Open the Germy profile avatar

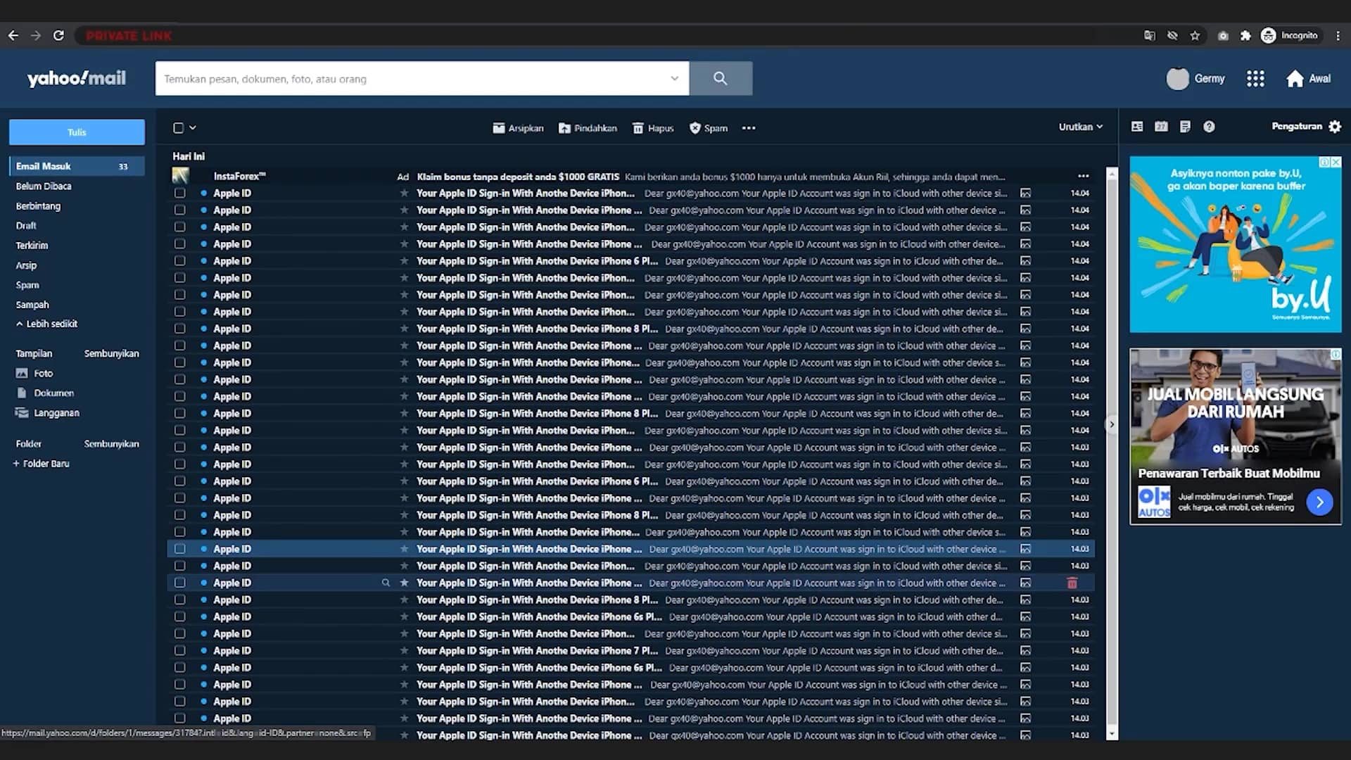1177,79
